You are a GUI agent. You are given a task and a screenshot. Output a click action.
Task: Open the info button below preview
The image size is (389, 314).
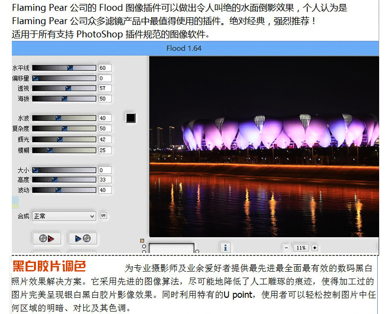(x=225, y=247)
